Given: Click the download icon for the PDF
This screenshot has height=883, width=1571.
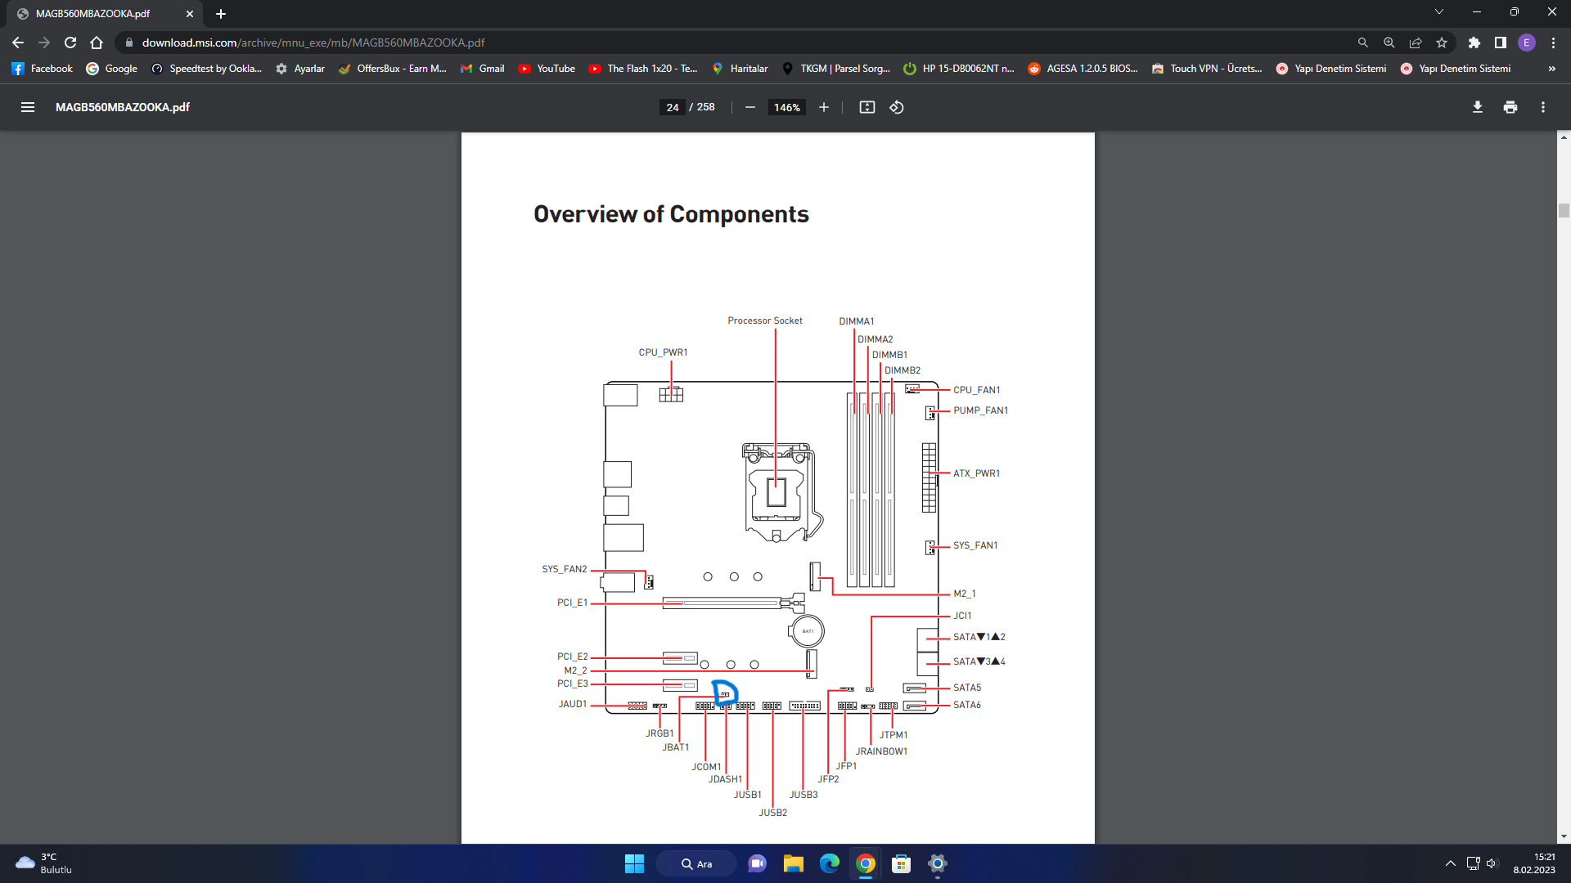Looking at the screenshot, I should pos(1477,107).
